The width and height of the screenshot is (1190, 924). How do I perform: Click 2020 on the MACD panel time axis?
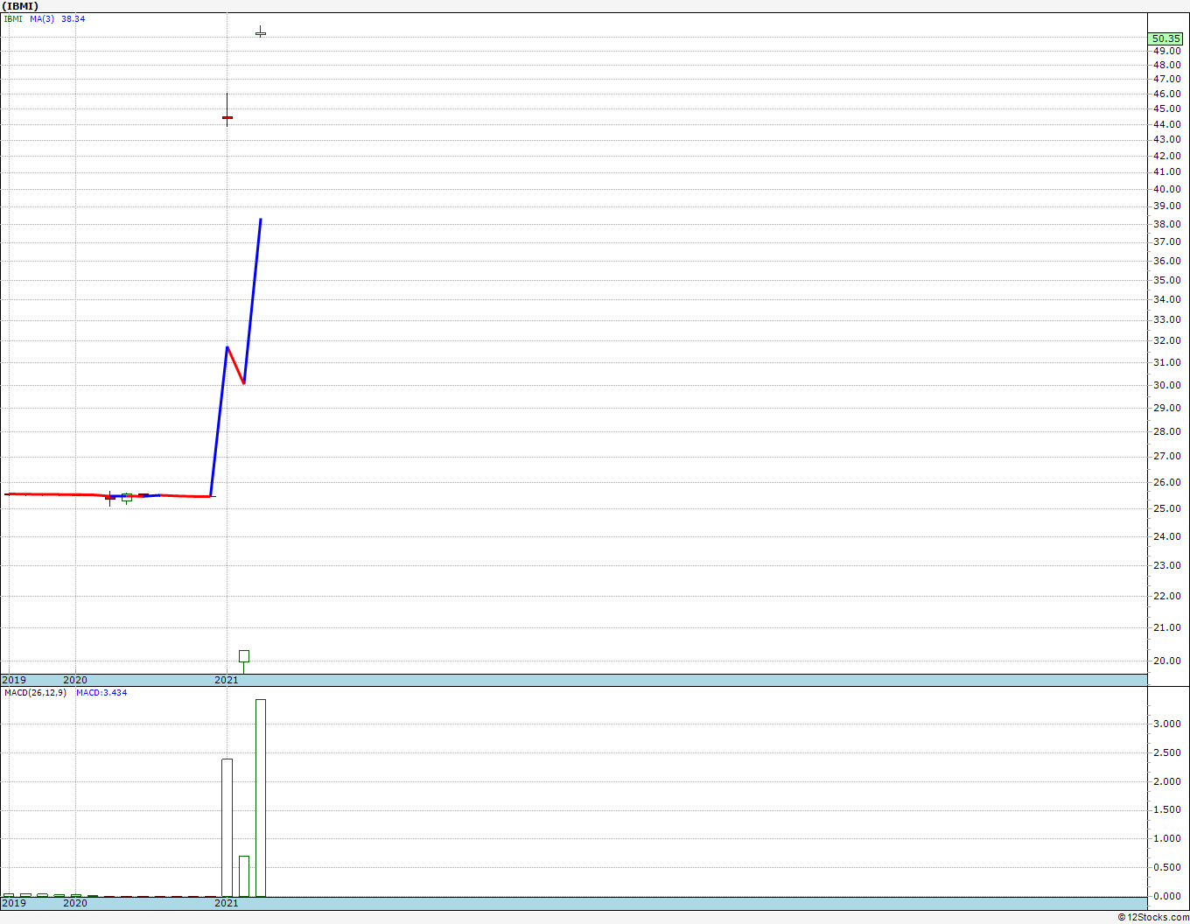coord(75,903)
